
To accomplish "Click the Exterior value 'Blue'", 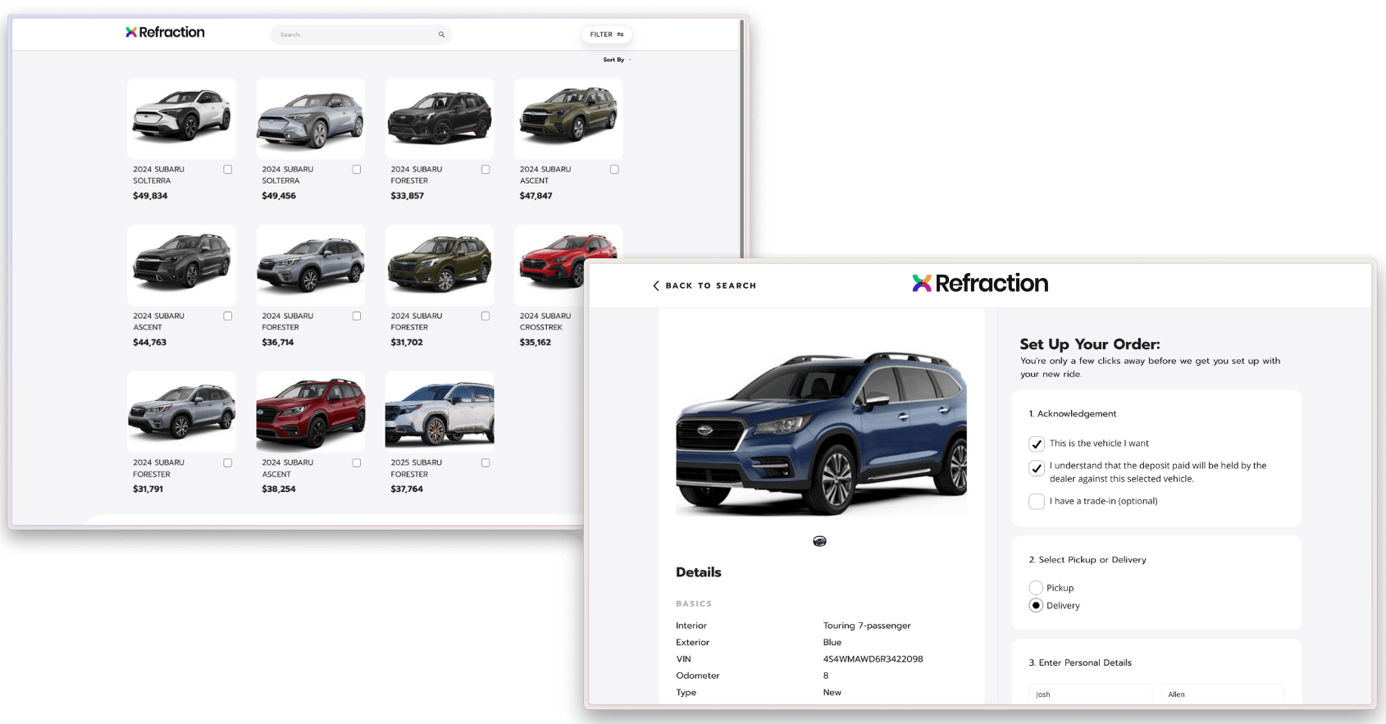I will coord(832,643).
